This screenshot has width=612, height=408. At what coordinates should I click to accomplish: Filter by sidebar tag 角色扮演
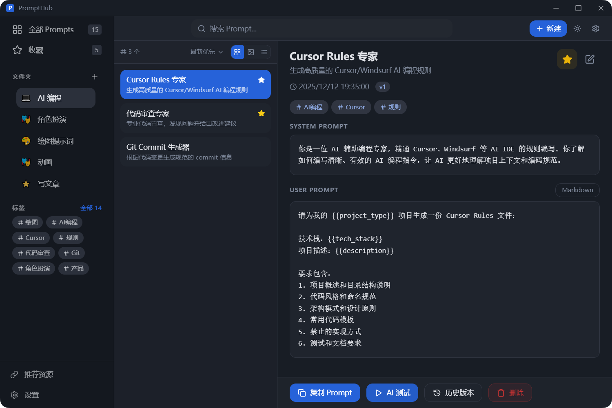coord(34,268)
